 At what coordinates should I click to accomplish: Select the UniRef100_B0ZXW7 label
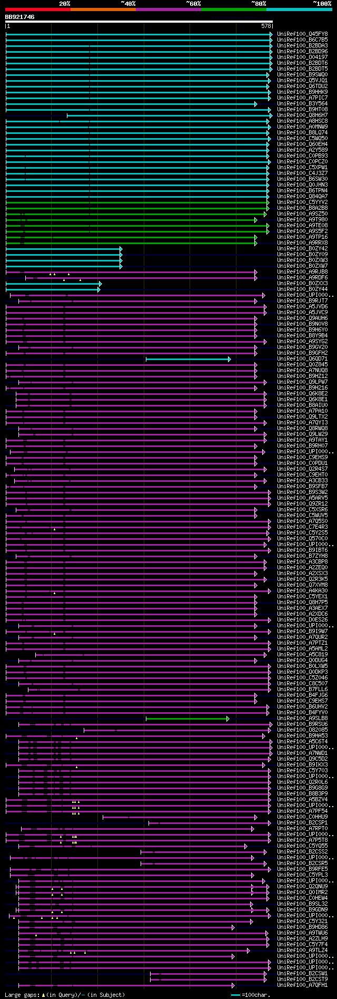click(302, 266)
